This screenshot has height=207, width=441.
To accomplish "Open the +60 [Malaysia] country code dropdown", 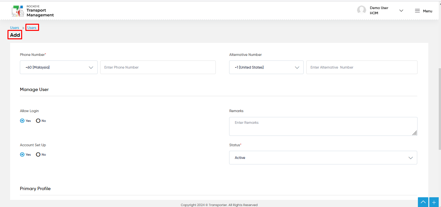I will click(x=59, y=67).
